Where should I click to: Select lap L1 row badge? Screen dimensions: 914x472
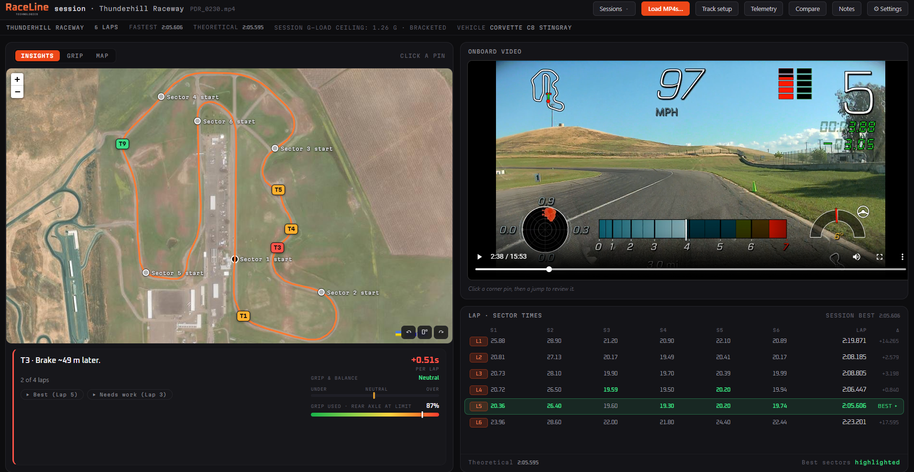pos(479,341)
